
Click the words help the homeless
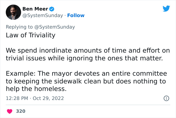[36, 89]
